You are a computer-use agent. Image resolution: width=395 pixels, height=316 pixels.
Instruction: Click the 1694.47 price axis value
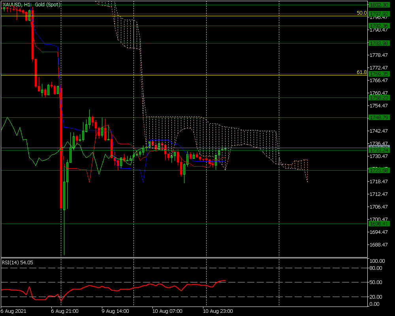pos(379,232)
